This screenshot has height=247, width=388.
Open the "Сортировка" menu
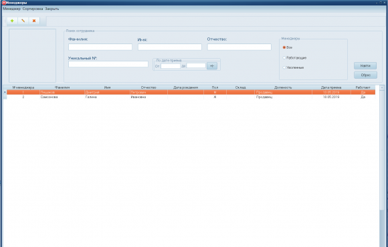[33, 9]
